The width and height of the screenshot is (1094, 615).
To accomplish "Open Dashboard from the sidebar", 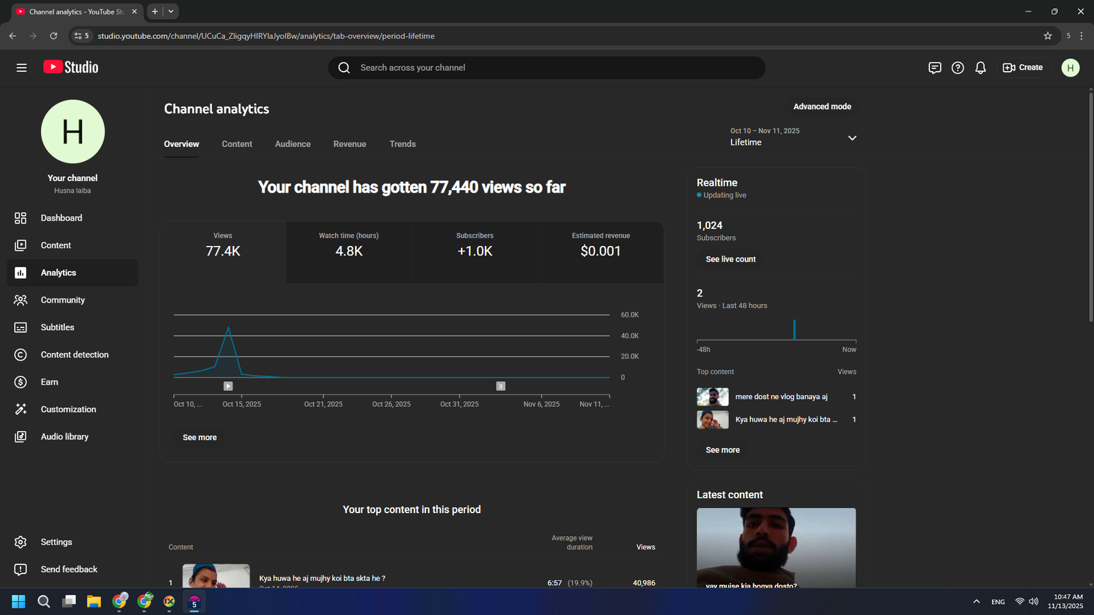I will click(x=61, y=218).
